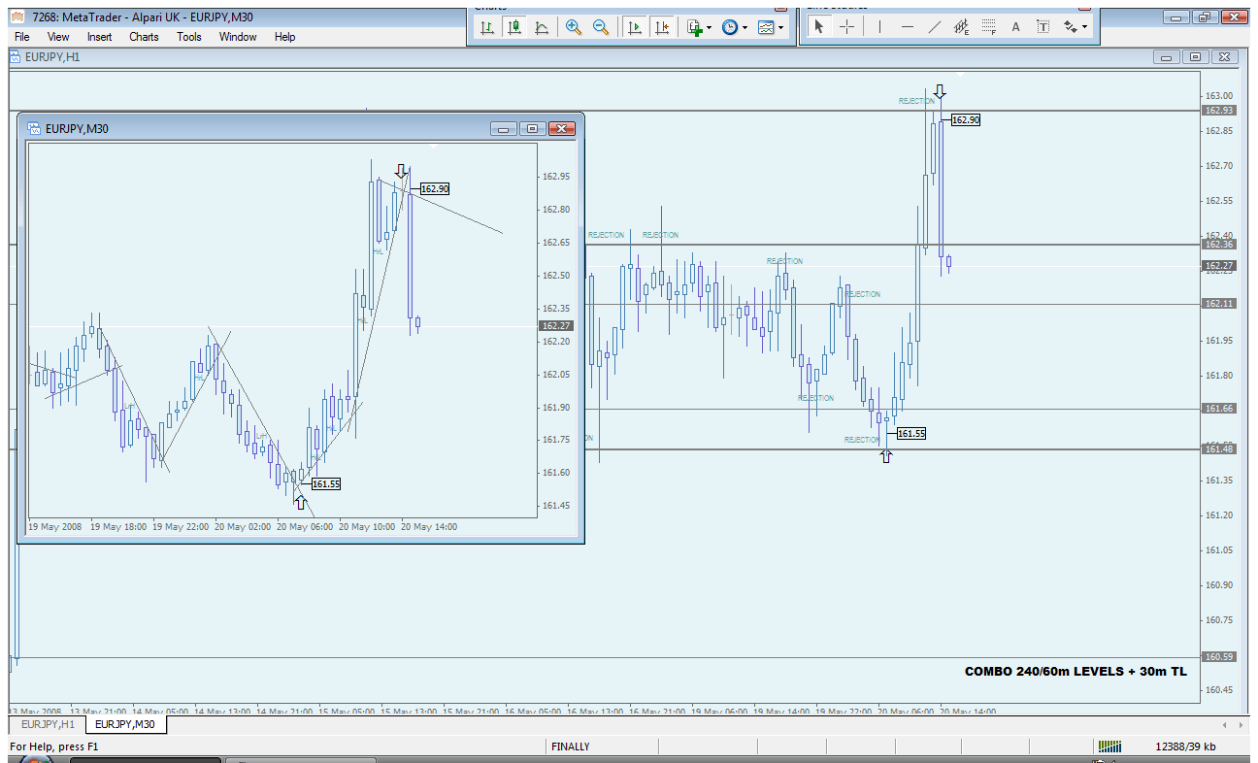Select the text tool A
This screenshot has width=1258, height=763.
[x=1016, y=27]
